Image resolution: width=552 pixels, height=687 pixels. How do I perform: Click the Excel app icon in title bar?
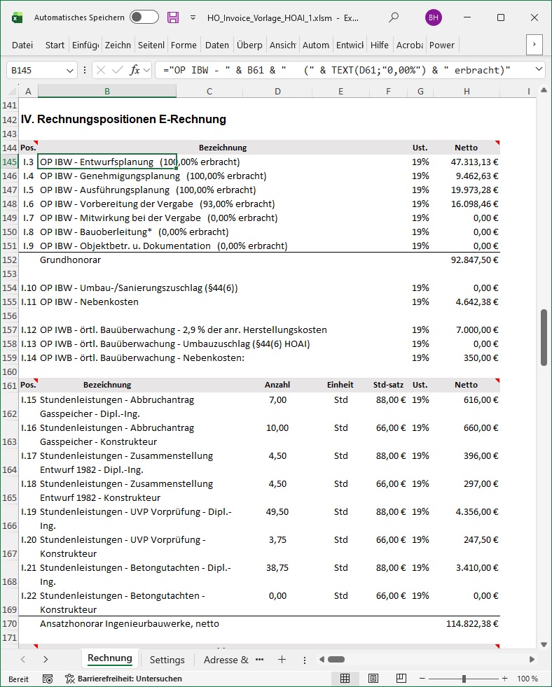click(x=17, y=18)
